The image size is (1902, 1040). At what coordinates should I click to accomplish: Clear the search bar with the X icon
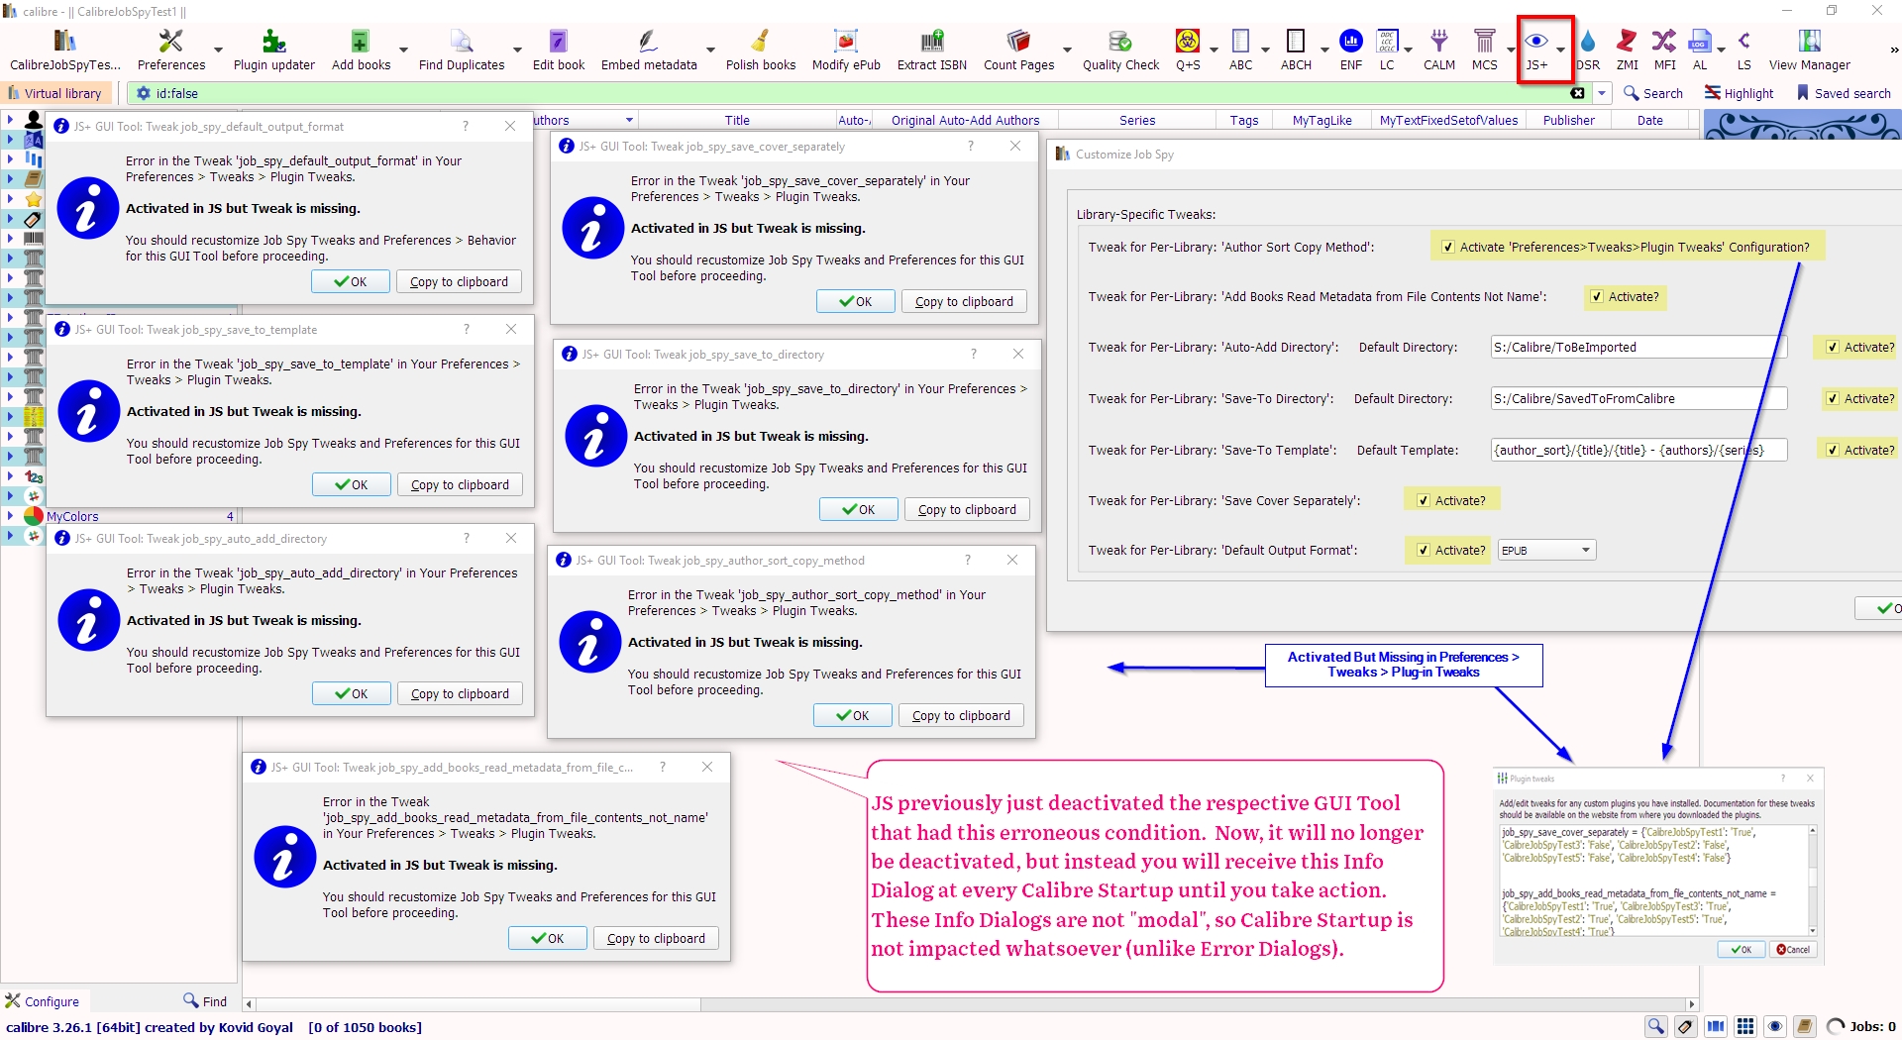(x=1577, y=93)
